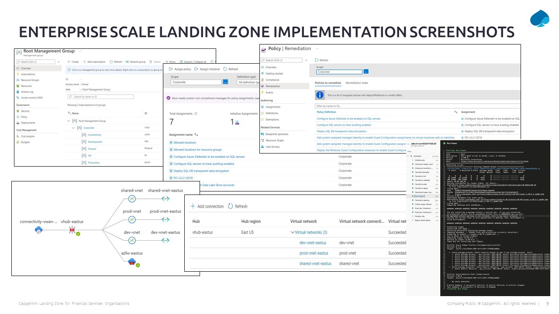This screenshot has width=559, height=314.
Task: Collapse the Corporate group chevron
Action: 74,128
